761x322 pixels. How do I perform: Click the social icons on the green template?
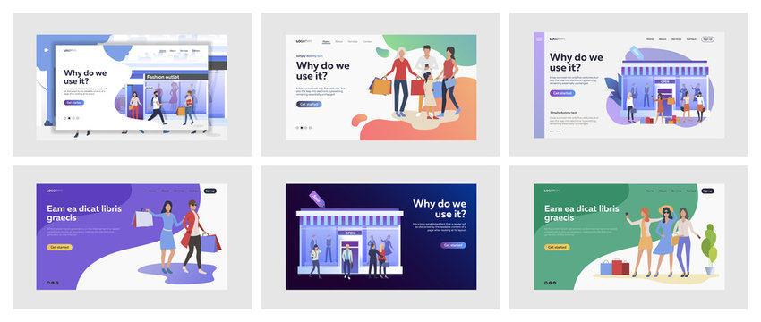[x=550, y=283]
